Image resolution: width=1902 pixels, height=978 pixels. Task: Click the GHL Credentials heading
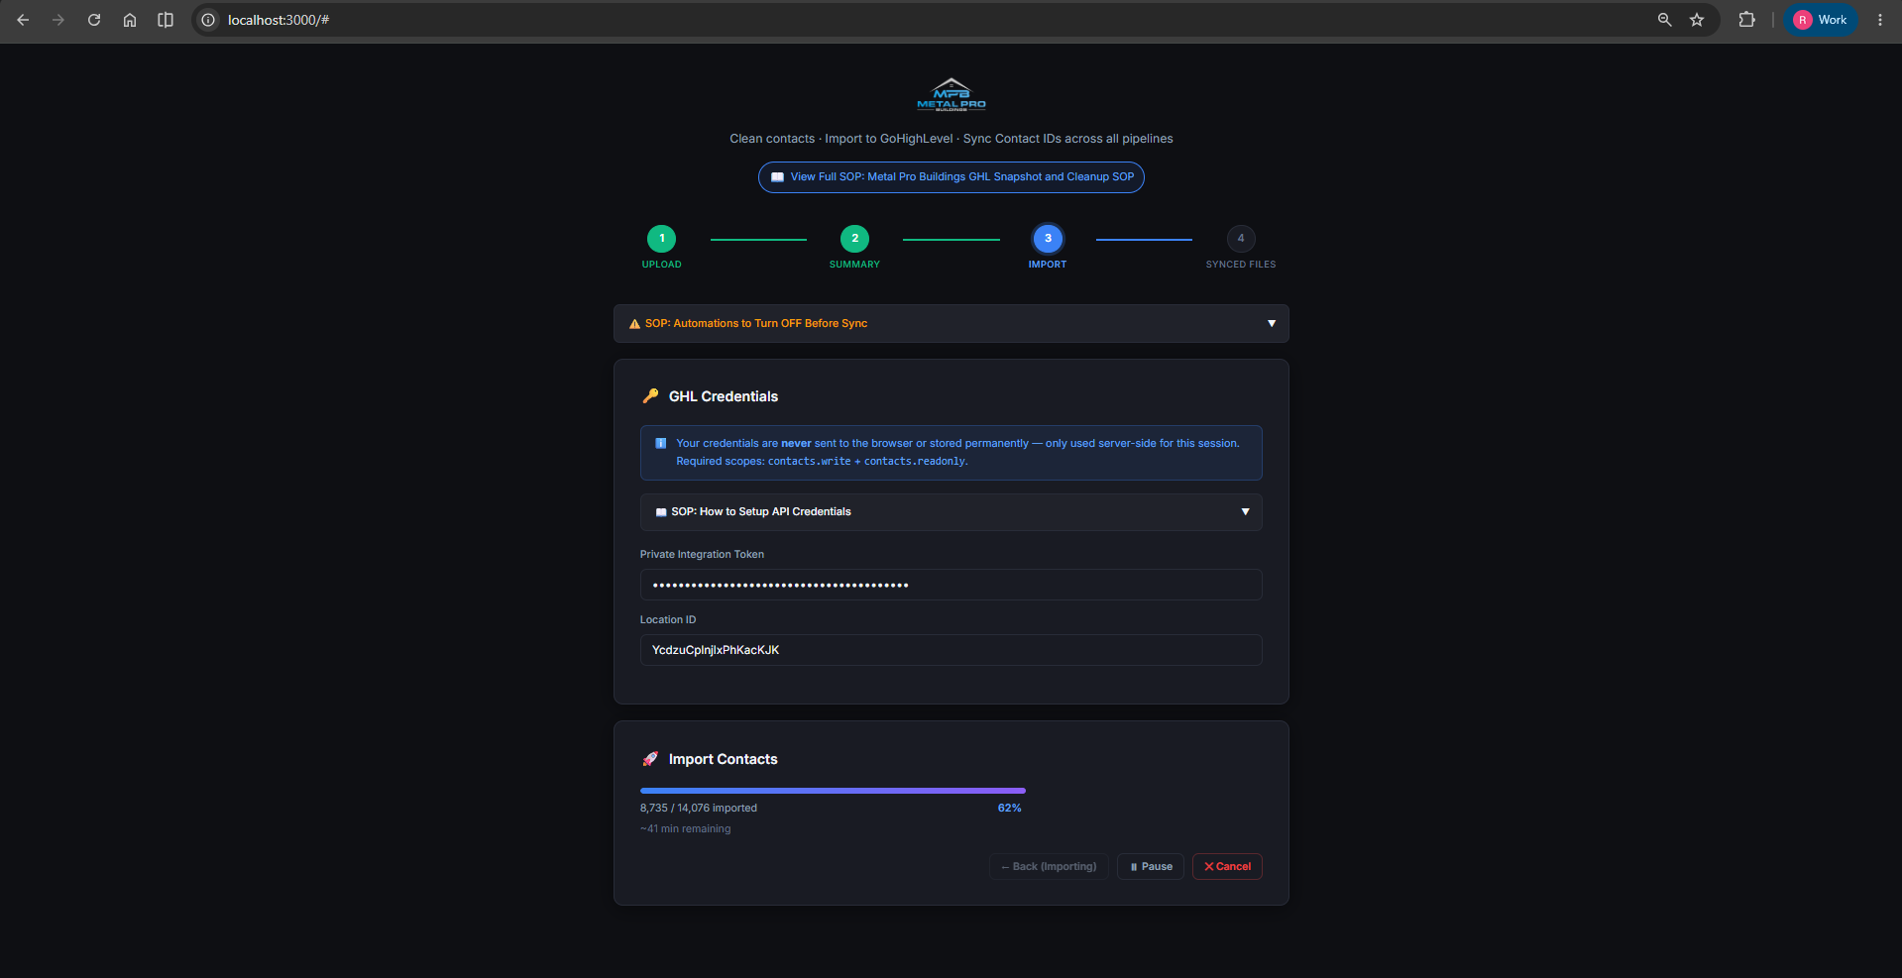coord(724,396)
